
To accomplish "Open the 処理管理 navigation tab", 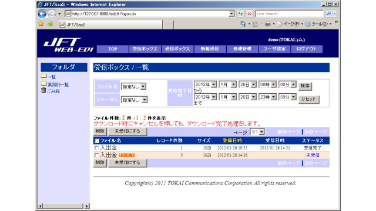I will click(x=242, y=49).
